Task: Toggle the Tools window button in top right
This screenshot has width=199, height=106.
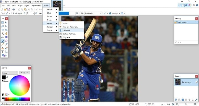Action: coord(179,5)
